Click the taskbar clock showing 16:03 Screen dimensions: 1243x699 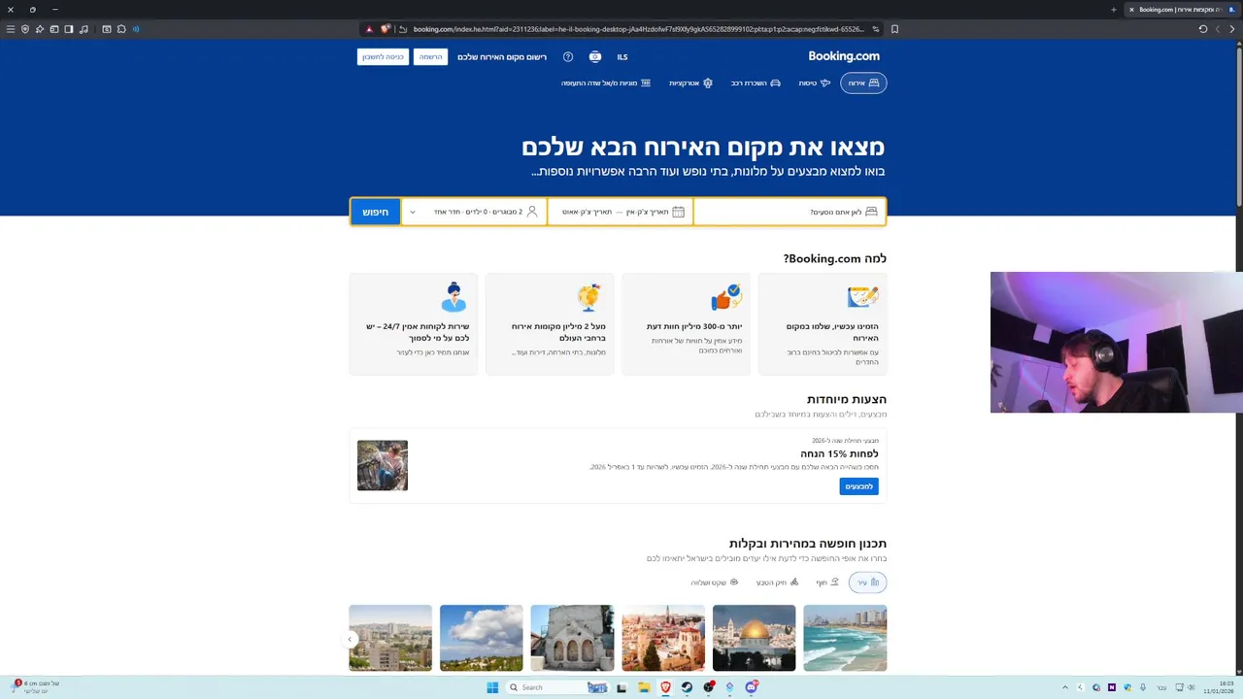tap(1219, 687)
